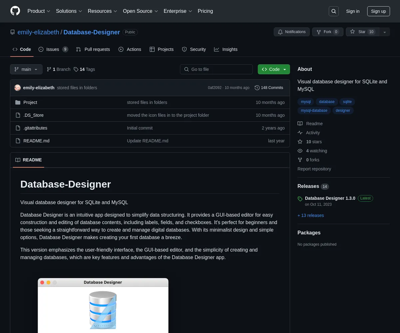Star the Database-Designer repository
Viewport: 400px width, 333px height.
tap(362, 32)
